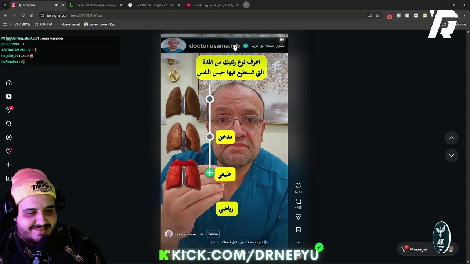Click the browser home button
Screen dimensions: 470x264
32,15
